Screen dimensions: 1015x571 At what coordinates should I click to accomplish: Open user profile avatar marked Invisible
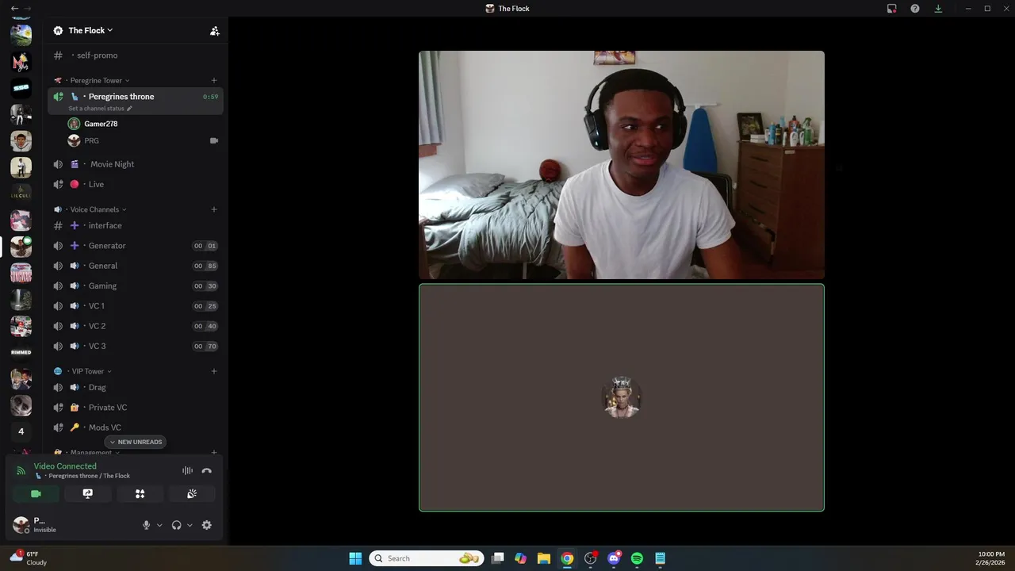pos(21,525)
